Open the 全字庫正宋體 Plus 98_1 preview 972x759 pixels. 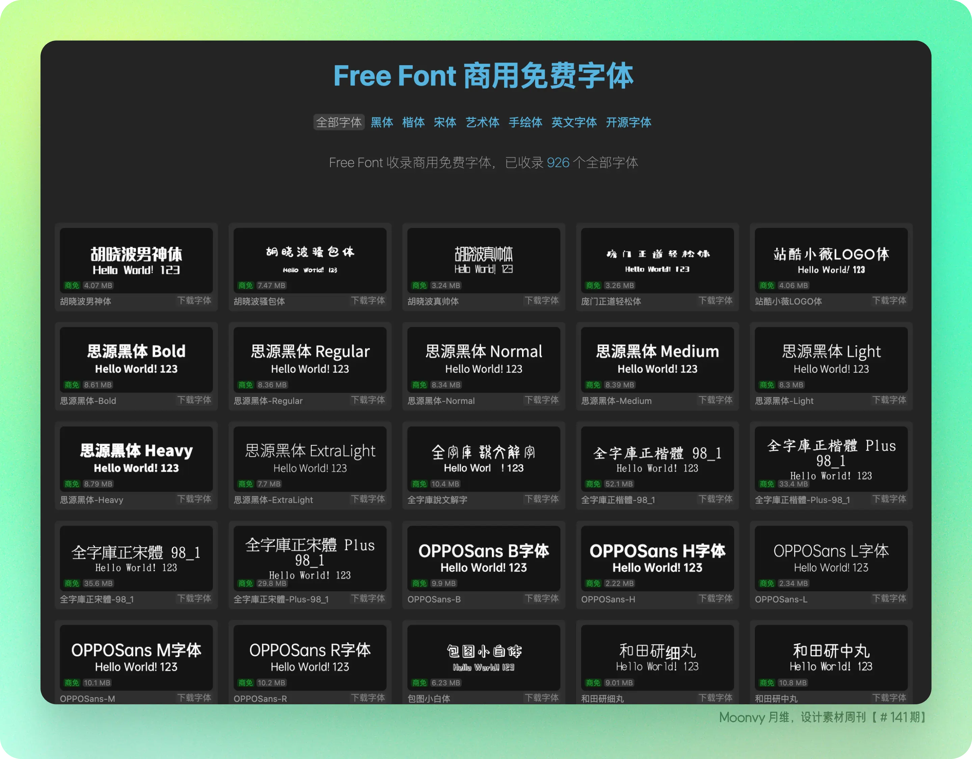click(x=310, y=558)
